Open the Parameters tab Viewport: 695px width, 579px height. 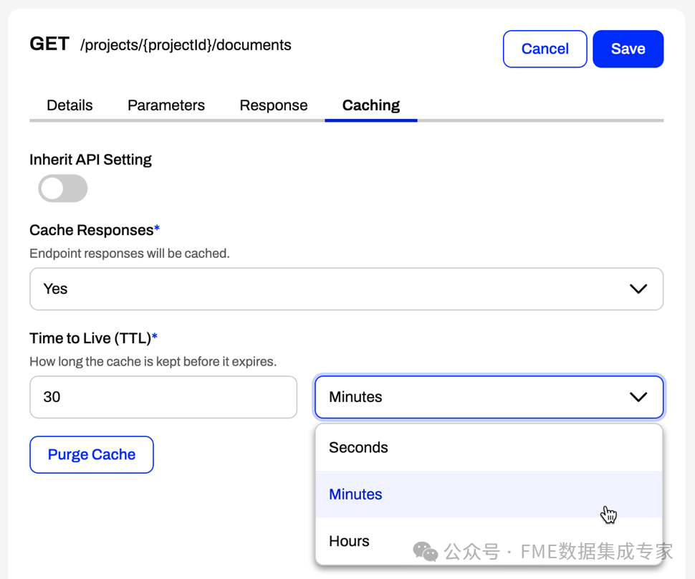coord(166,105)
